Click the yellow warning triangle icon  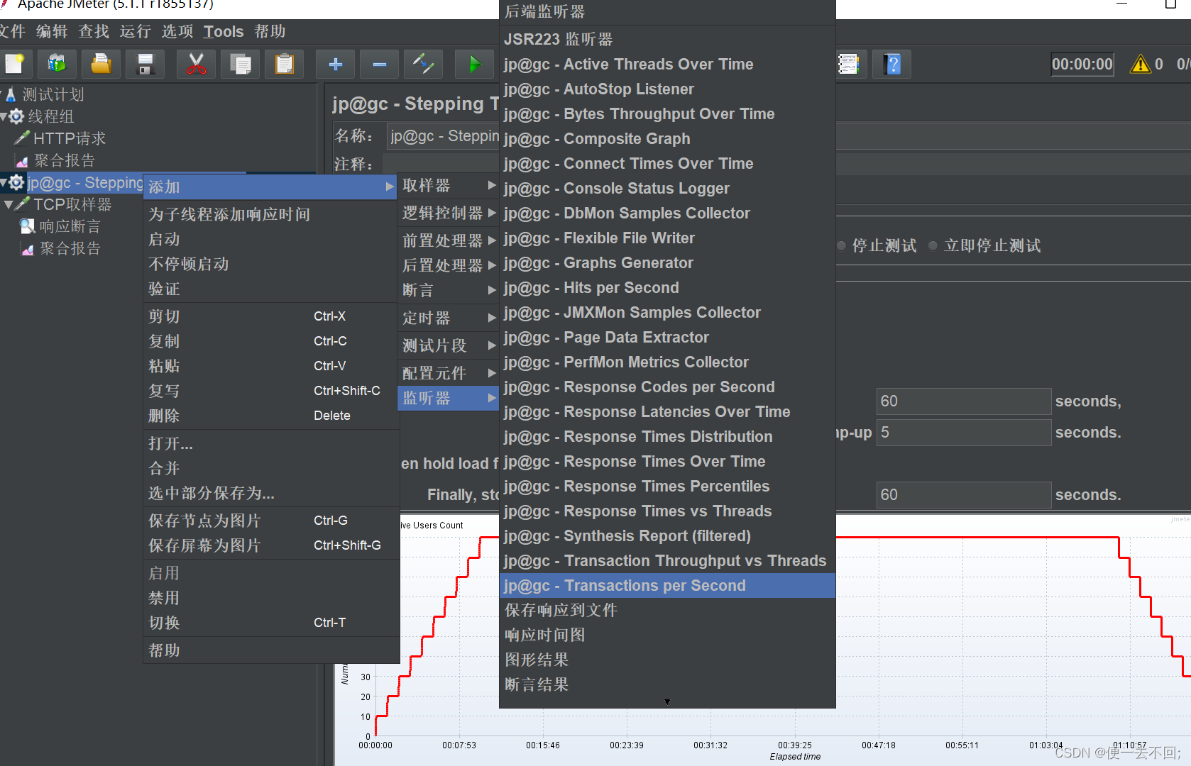point(1141,64)
